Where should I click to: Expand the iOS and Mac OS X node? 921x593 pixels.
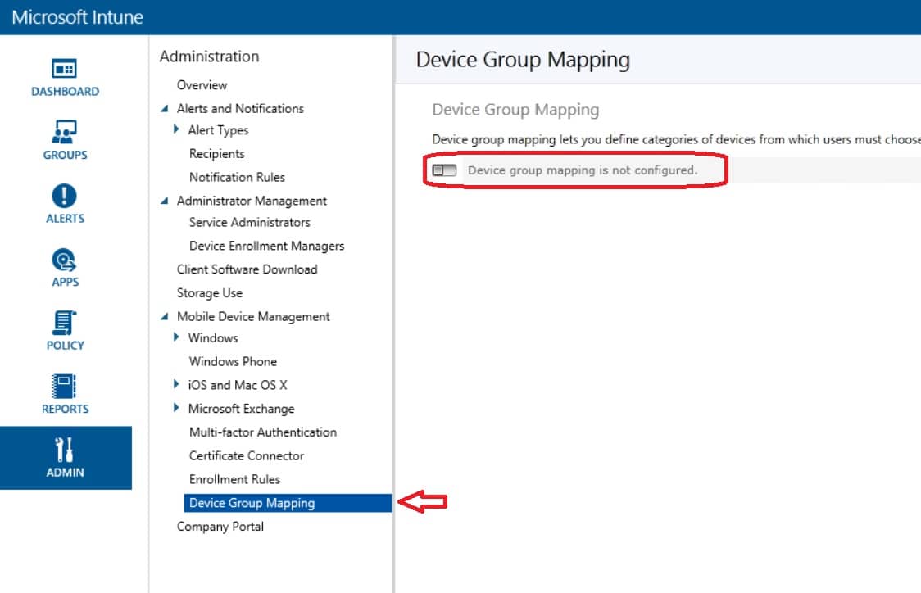[x=176, y=384]
